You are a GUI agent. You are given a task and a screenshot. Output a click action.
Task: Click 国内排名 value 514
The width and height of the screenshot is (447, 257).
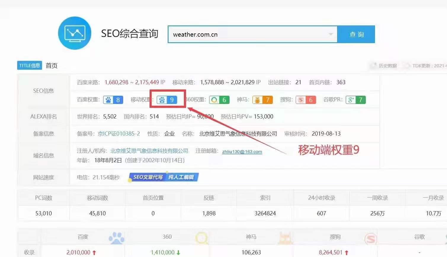154,116
